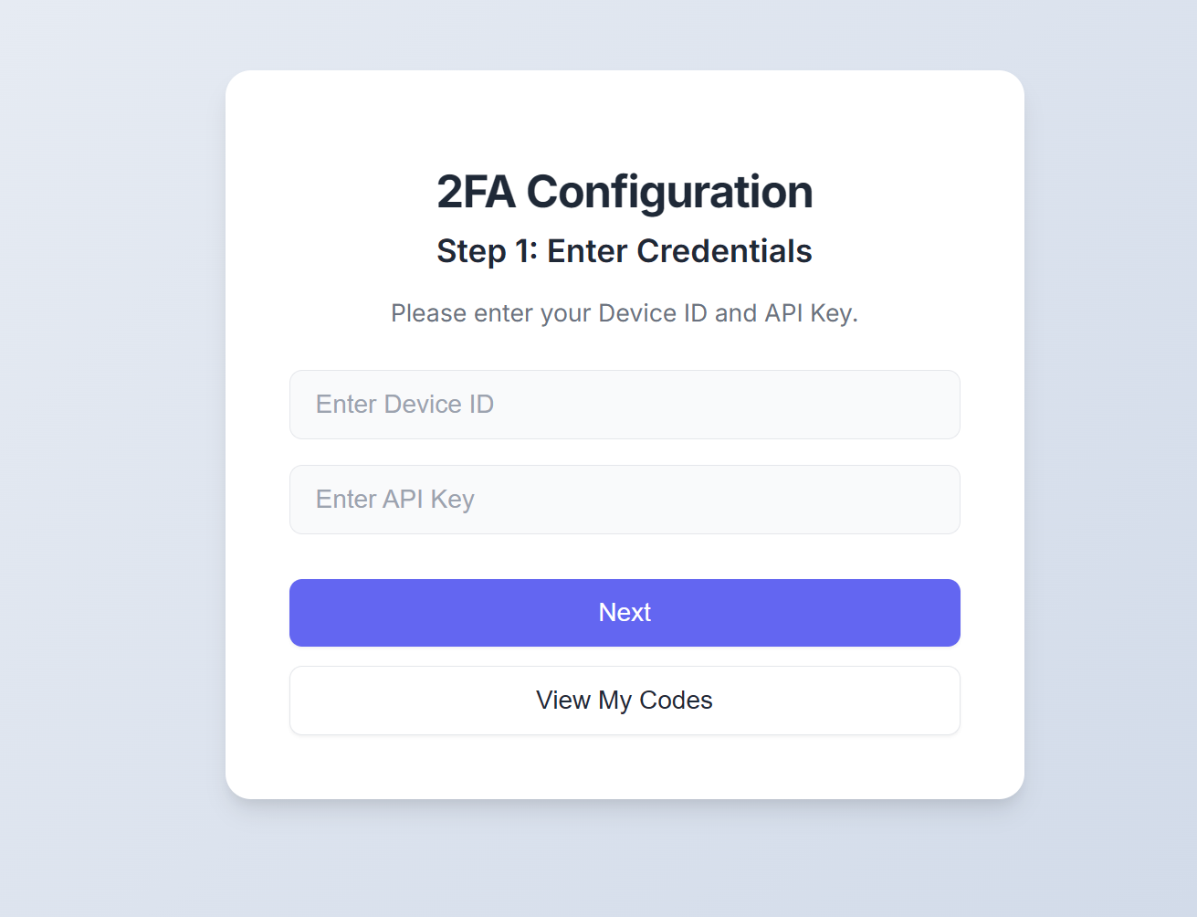This screenshot has width=1197, height=917.
Task: Submit credentials using the purple Next button
Action: click(x=625, y=613)
